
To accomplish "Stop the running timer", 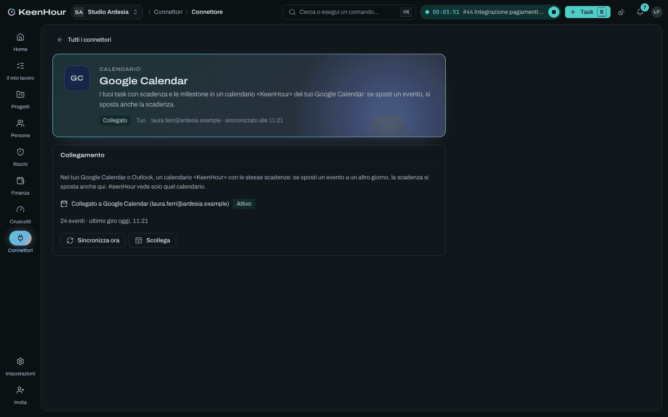I will [553, 12].
